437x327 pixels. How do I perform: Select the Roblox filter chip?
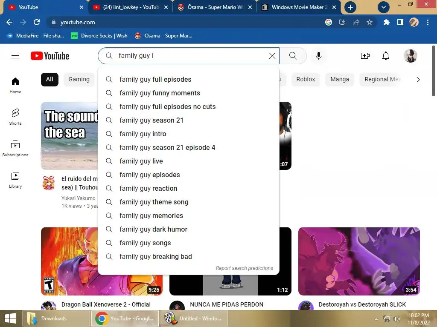(306, 80)
